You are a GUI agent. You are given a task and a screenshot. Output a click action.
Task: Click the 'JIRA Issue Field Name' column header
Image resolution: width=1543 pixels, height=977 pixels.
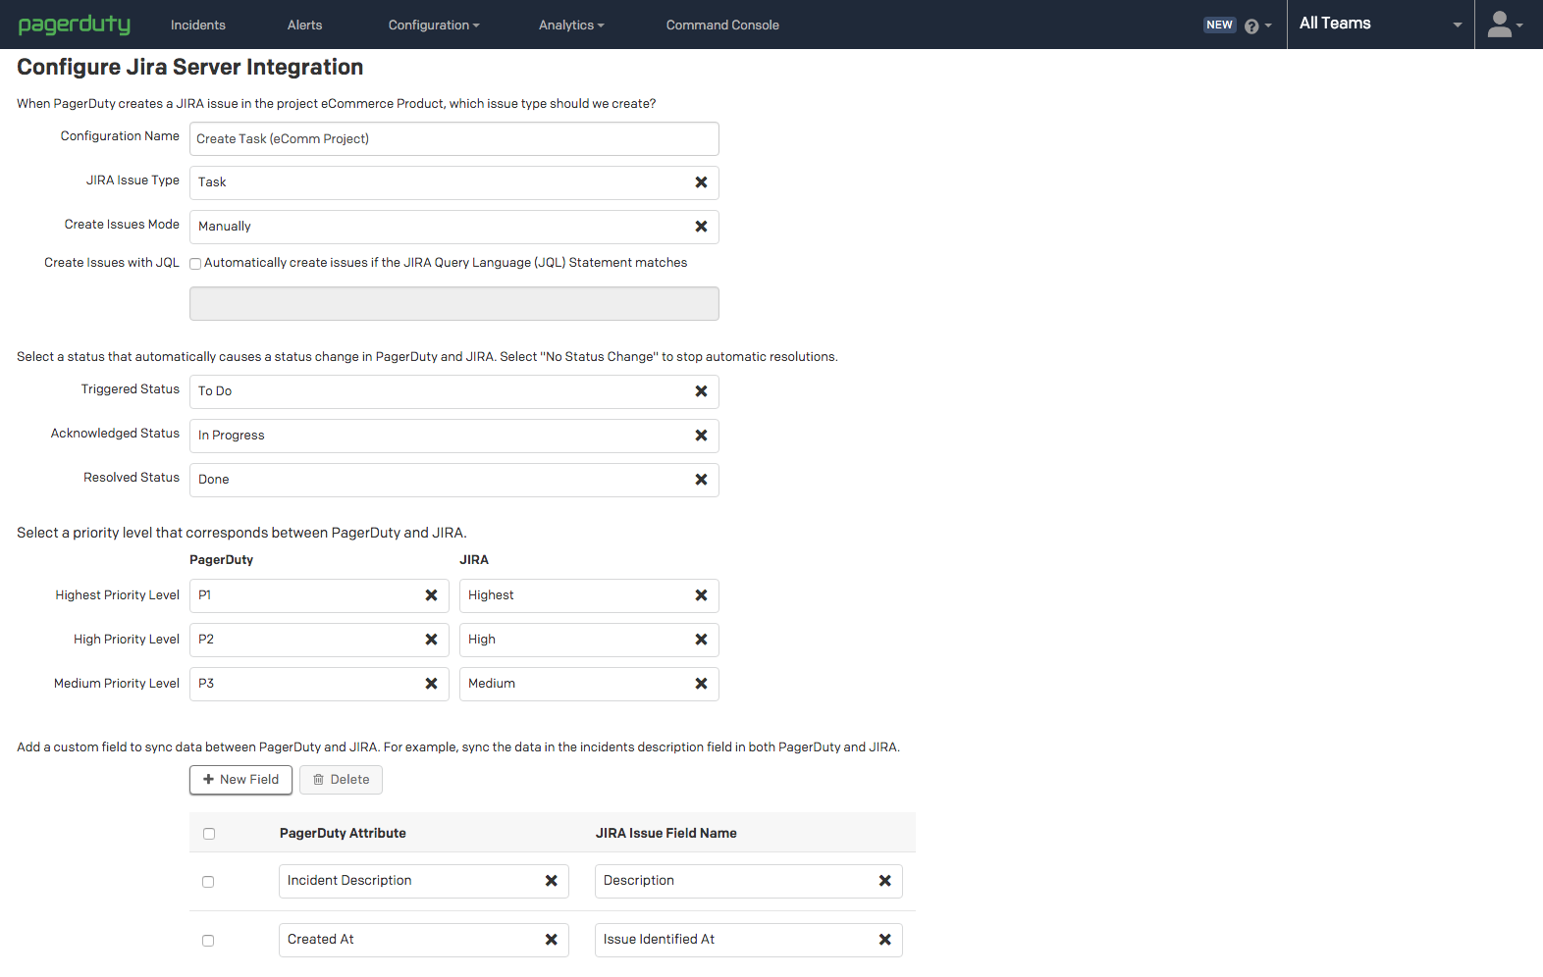tap(665, 833)
